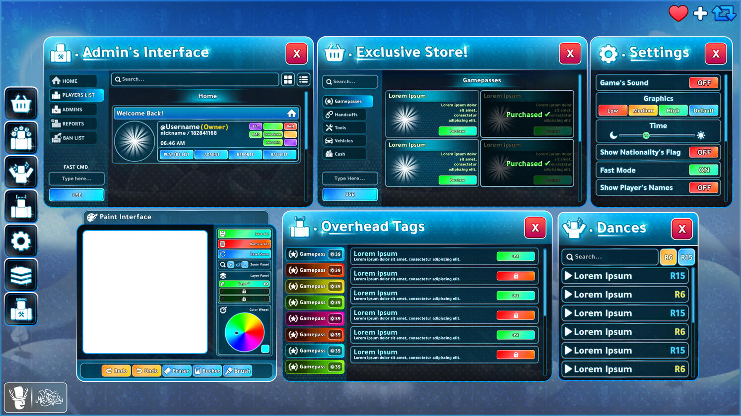Toggle Show Nationality's Flag switch

click(x=704, y=152)
